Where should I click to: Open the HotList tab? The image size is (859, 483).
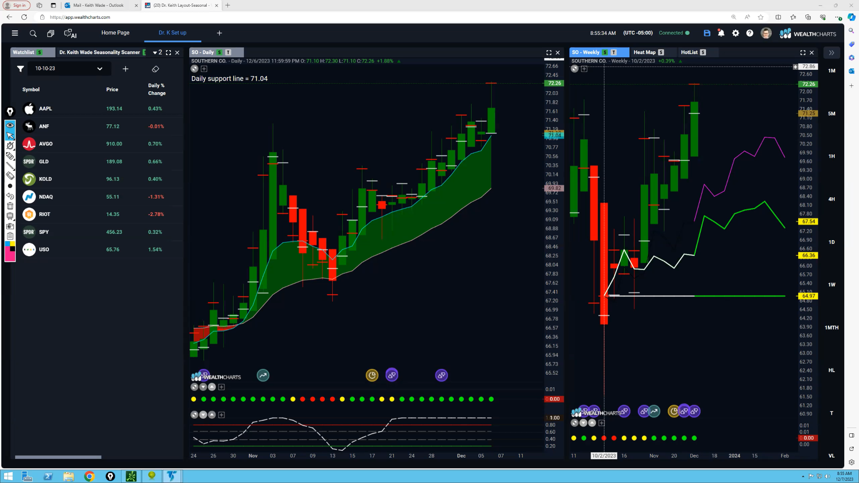point(689,52)
